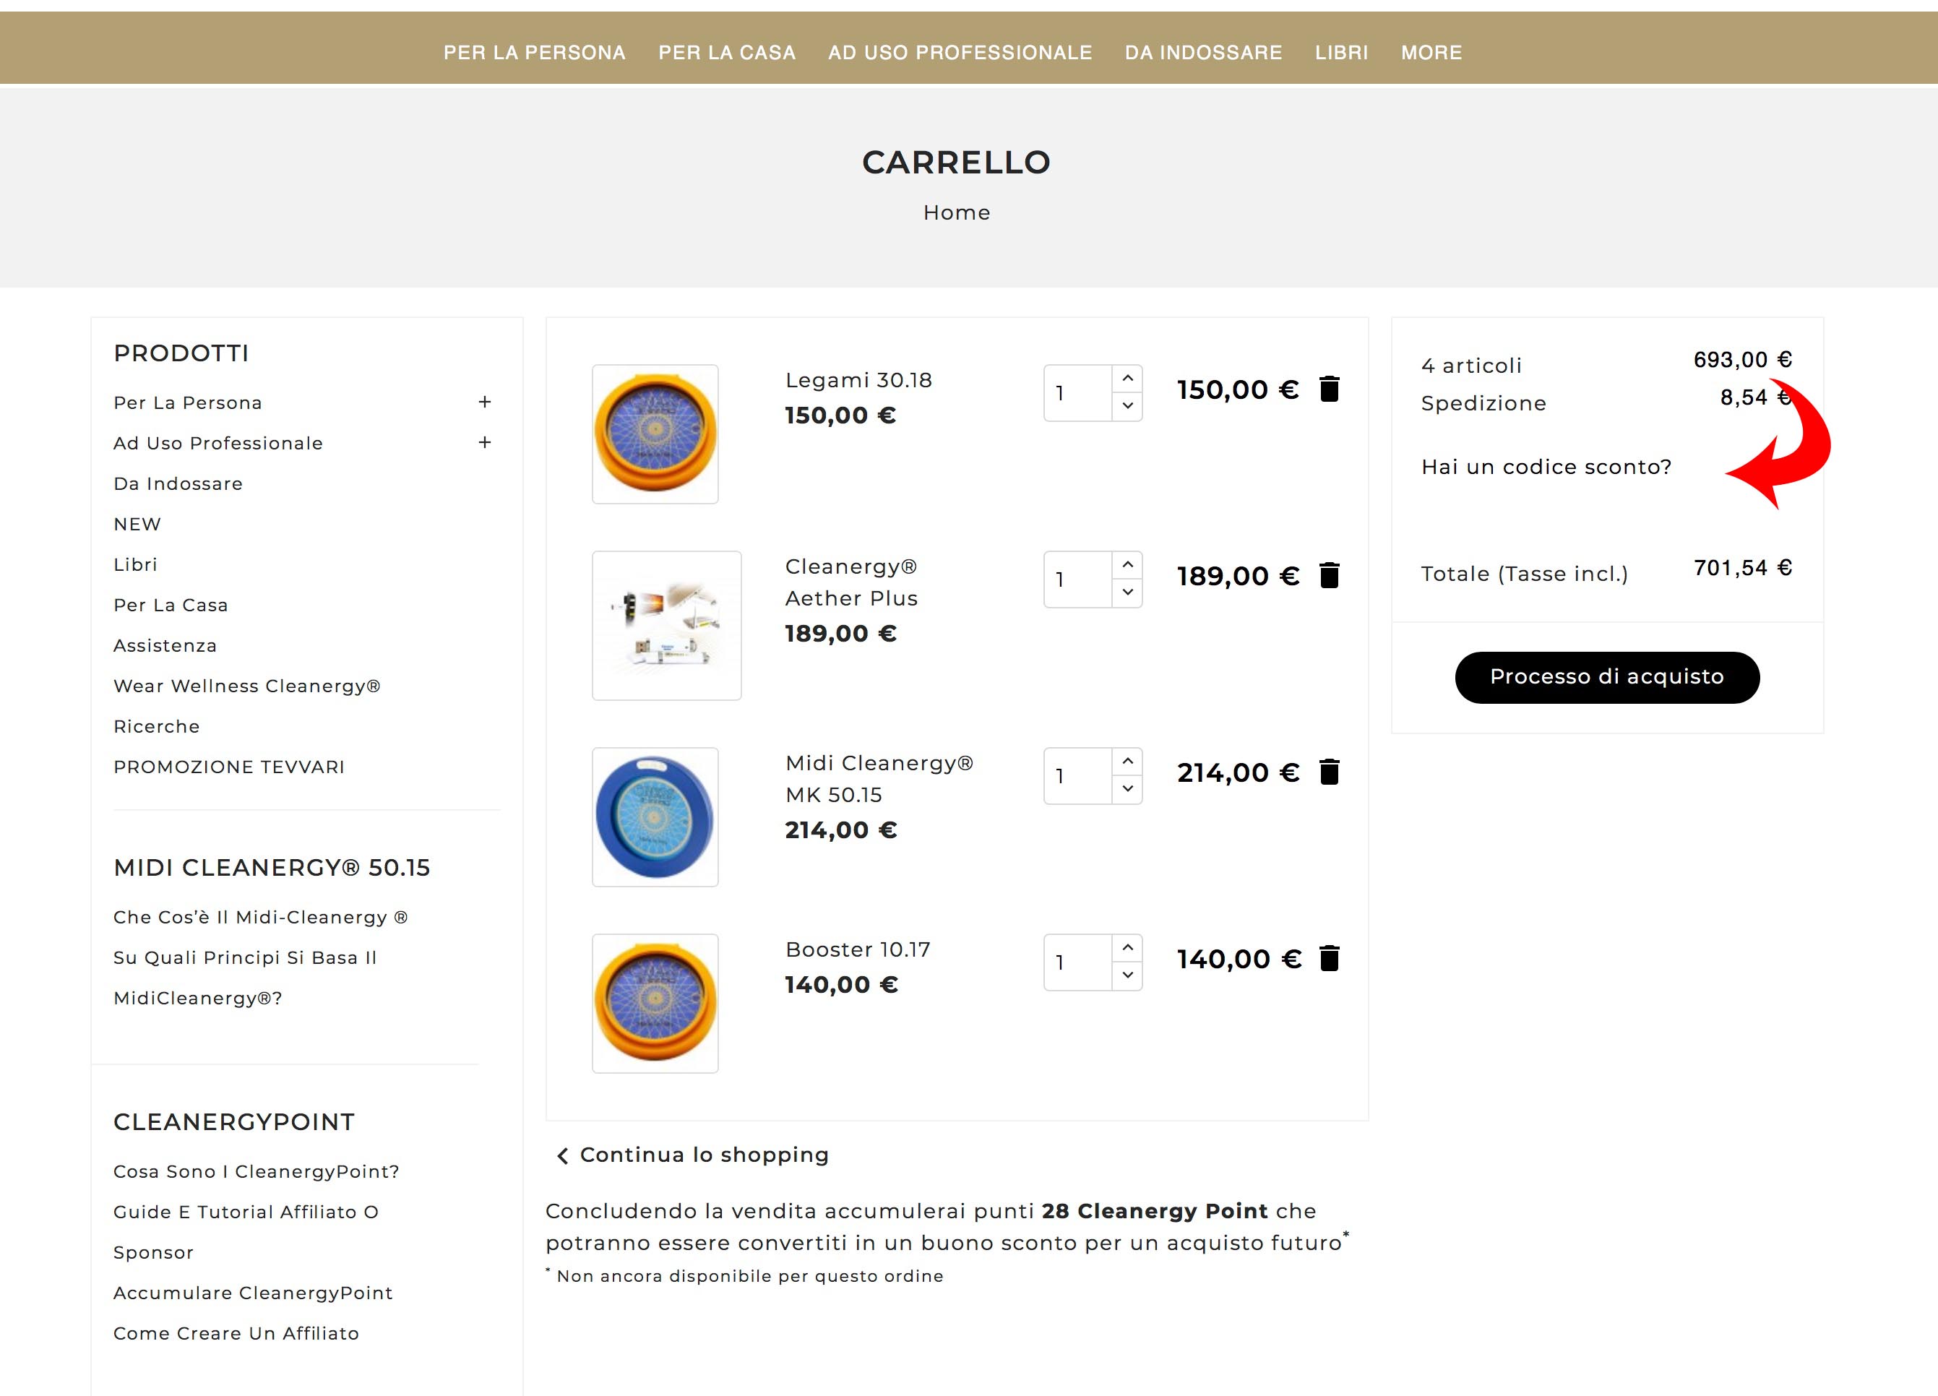Open PROMOZIONE TEVVARI sidebar link

click(229, 767)
